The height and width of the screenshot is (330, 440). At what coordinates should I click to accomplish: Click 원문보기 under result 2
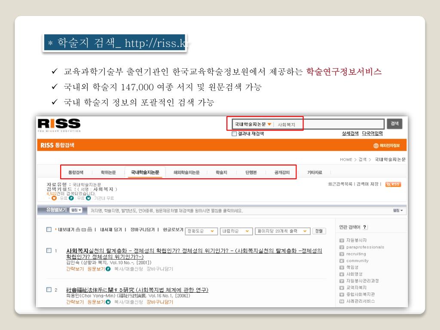(96, 302)
